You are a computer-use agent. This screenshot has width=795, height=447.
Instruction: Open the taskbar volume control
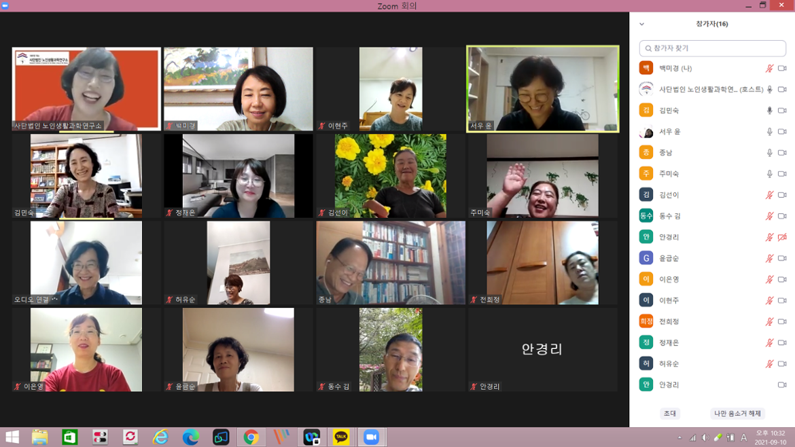(705, 437)
